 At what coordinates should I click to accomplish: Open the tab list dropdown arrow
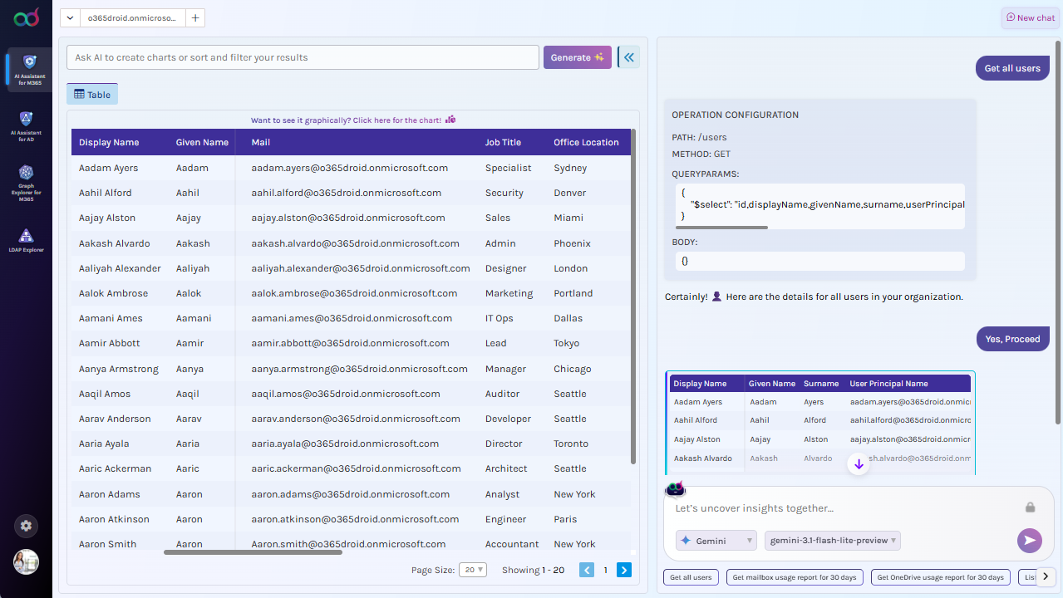tap(70, 17)
